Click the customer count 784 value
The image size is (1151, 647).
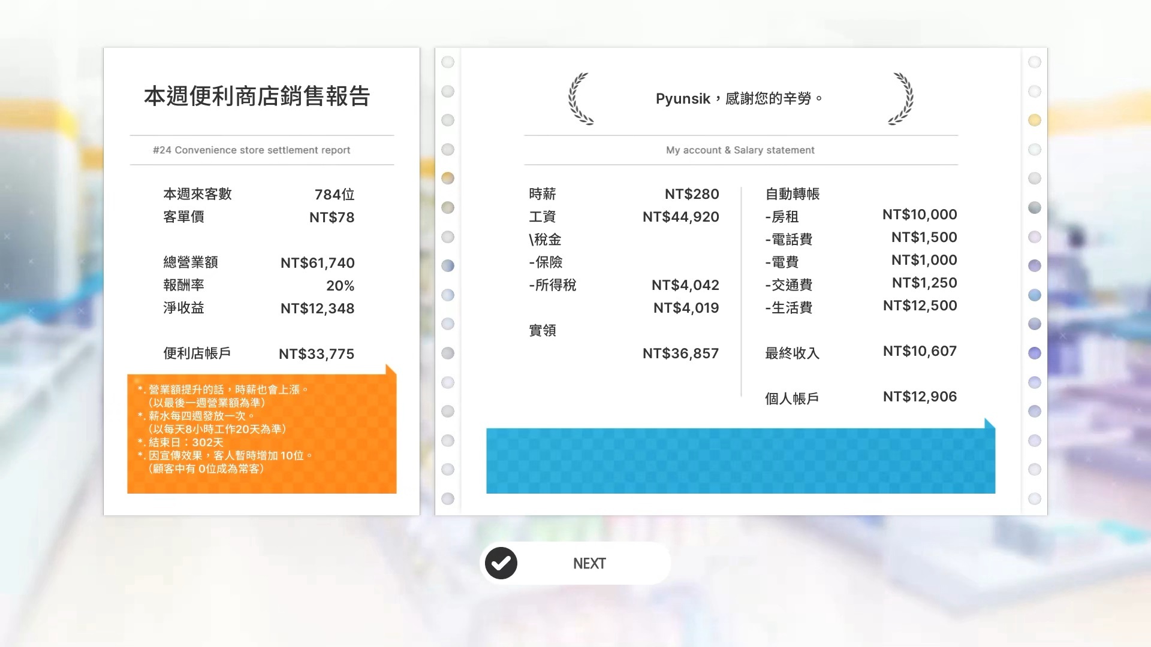pos(335,195)
